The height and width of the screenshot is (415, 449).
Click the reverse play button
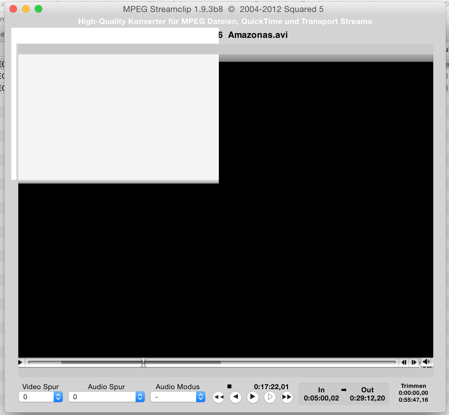(x=236, y=397)
